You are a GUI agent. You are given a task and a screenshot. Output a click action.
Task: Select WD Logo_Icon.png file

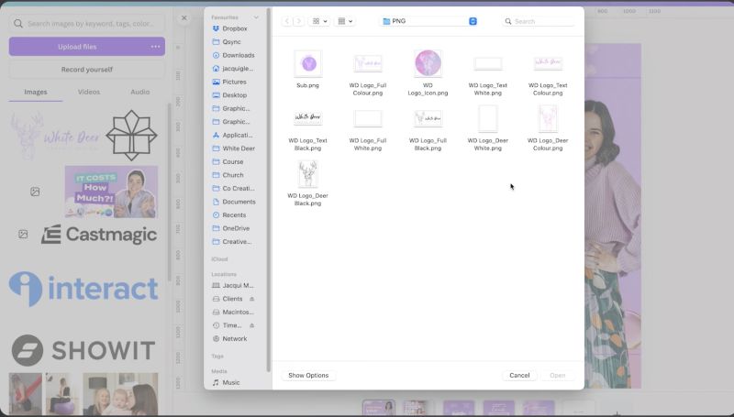coord(428,72)
